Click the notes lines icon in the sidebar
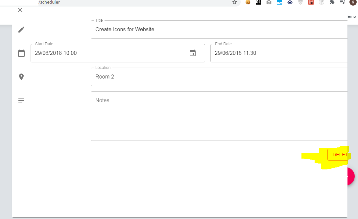The image size is (358, 219). [x=21, y=100]
